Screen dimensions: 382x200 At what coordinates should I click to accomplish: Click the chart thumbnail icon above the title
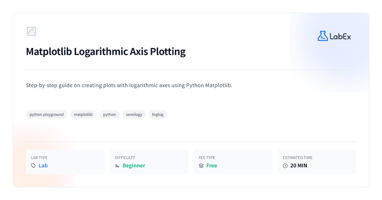click(x=32, y=31)
